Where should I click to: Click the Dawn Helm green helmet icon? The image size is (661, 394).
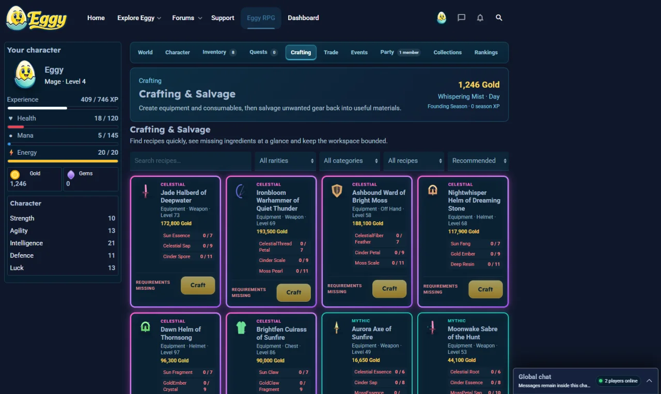tap(146, 327)
